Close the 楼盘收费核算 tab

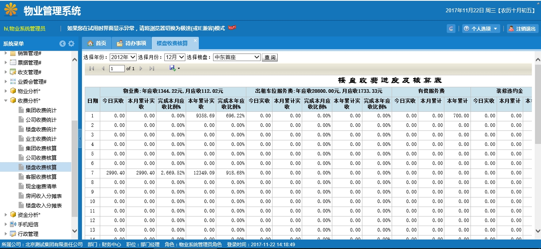click(x=195, y=40)
